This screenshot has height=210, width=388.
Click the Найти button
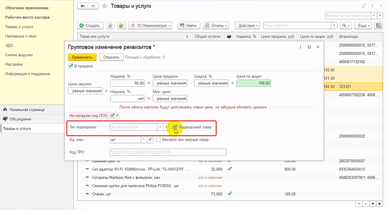click(x=189, y=26)
